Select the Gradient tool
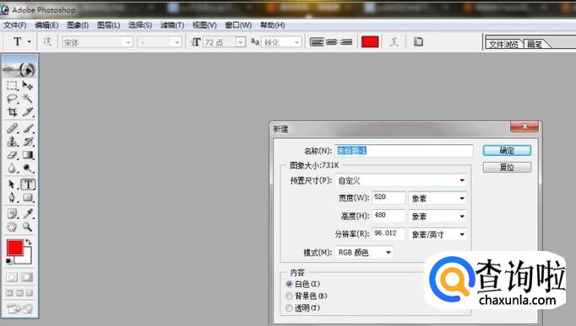The image size is (576, 326). pos(28,155)
